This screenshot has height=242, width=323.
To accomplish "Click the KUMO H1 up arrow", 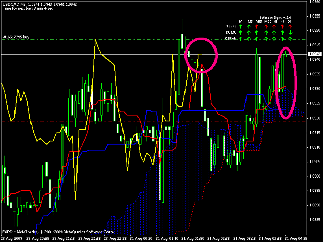I will pyautogui.click(x=274, y=33).
